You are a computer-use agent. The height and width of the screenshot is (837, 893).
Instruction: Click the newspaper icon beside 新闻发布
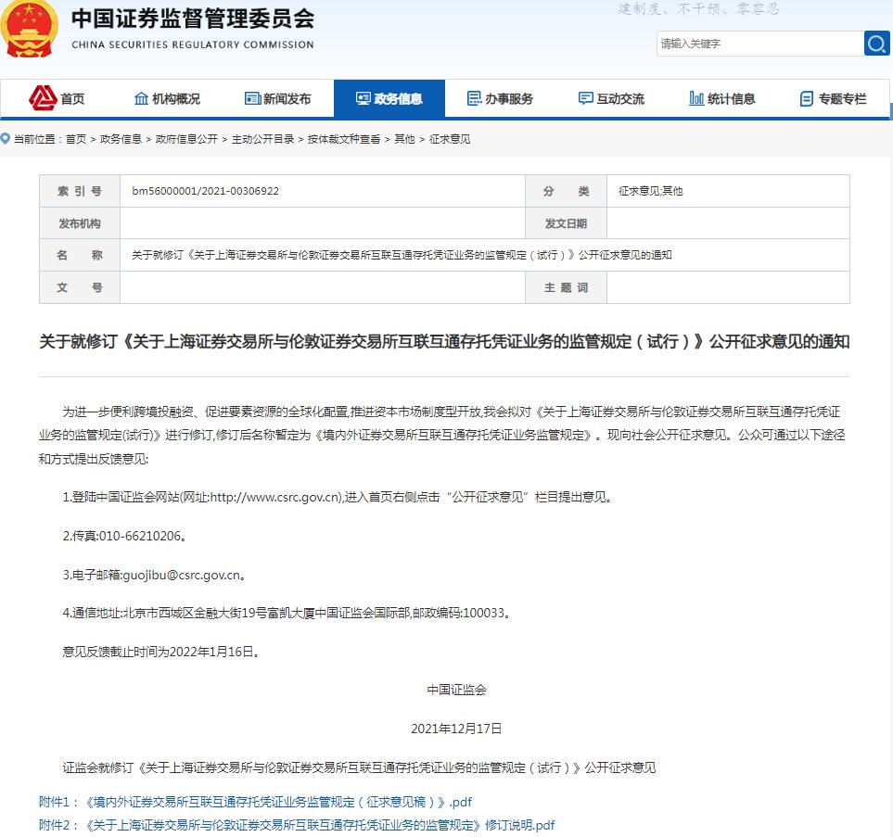[252, 98]
